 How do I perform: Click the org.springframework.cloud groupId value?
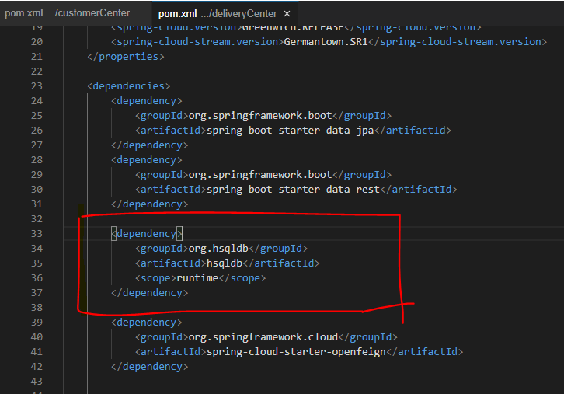point(263,336)
